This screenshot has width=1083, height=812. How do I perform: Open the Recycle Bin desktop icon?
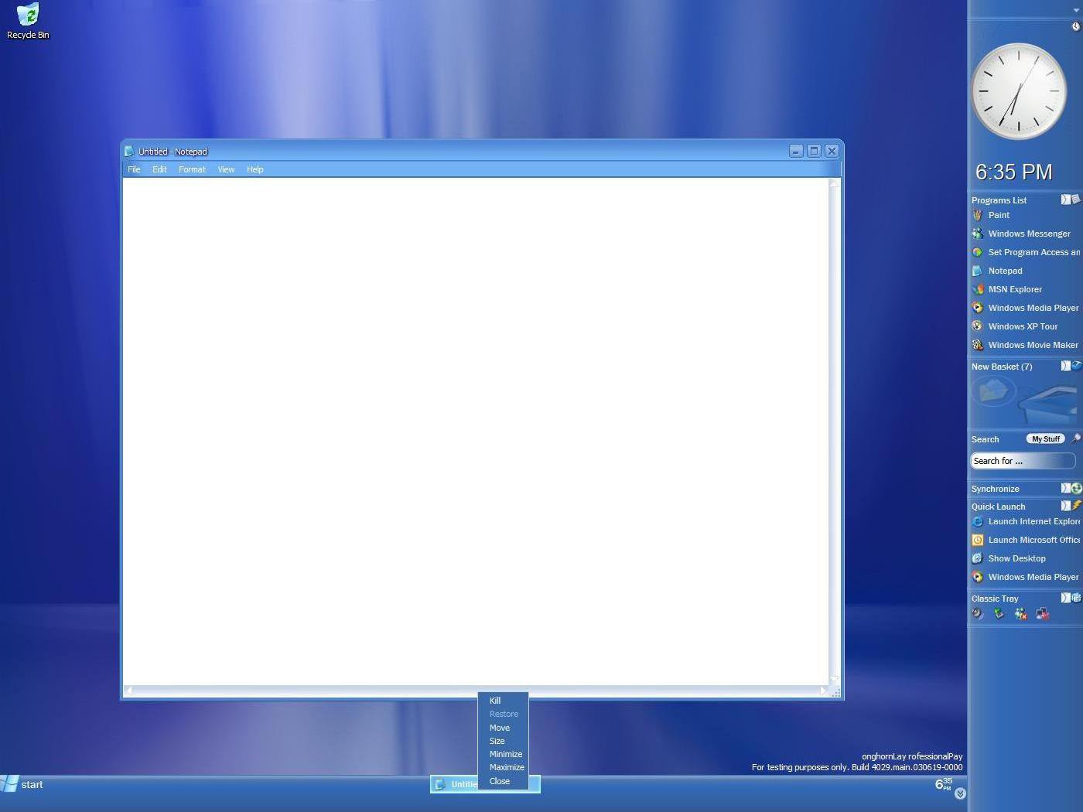click(28, 21)
